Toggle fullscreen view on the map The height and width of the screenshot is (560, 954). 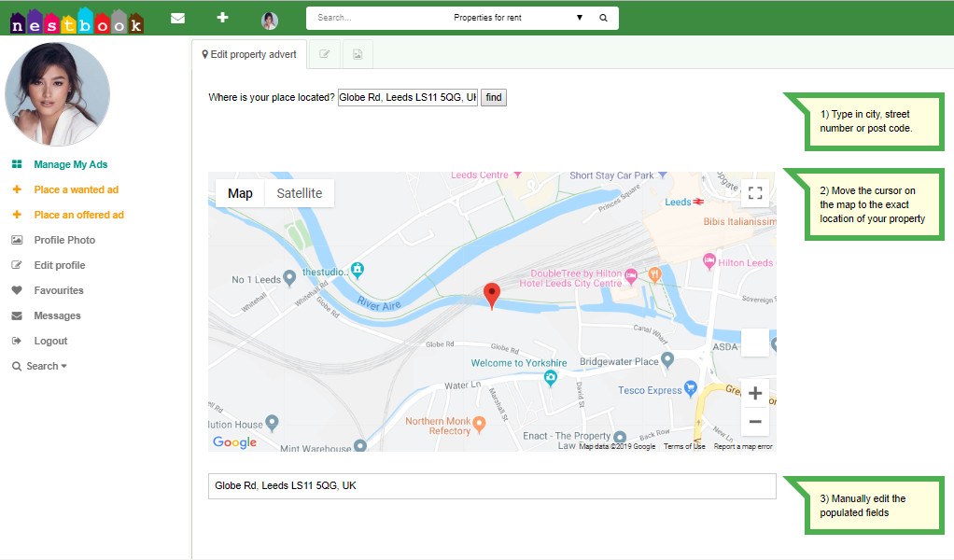pos(755,193)
